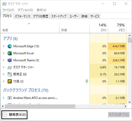Select the Andrea filters APO access service text
This screenshot has height=122, width=132.
click(35, 98)
